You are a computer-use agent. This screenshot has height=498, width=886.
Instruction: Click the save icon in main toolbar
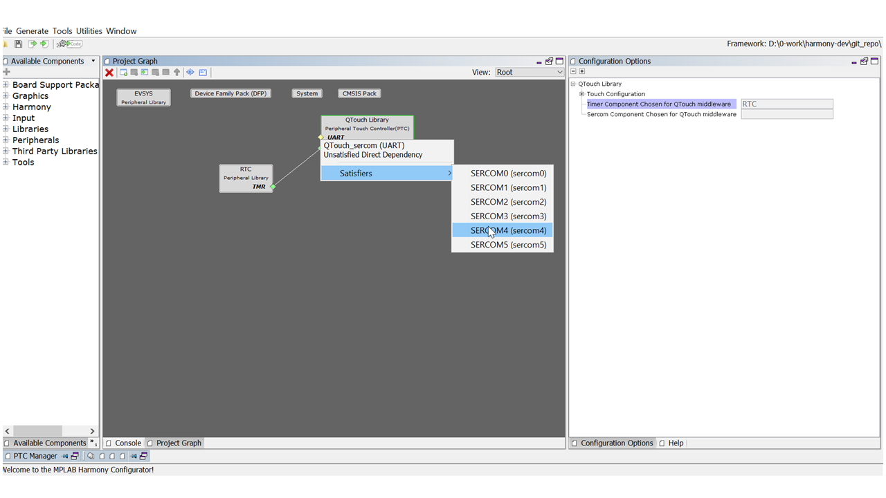19,44
